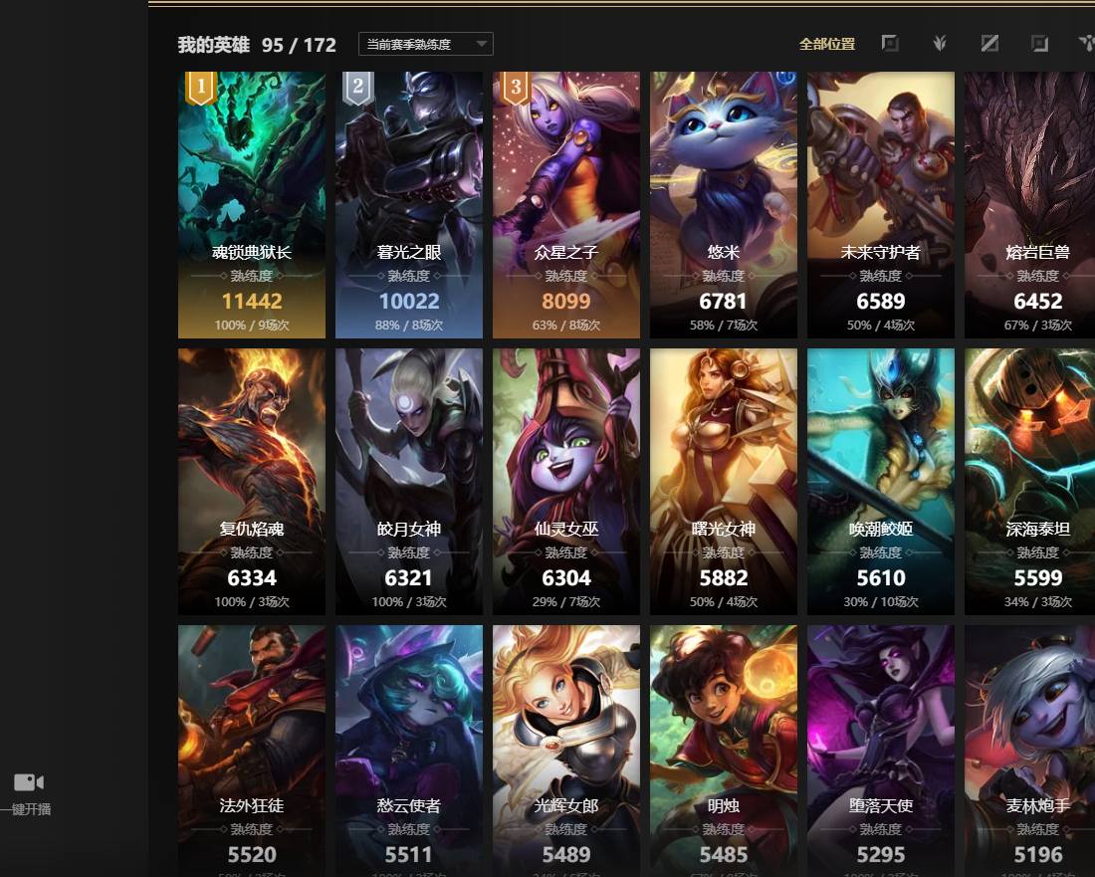
Task: Click the 一键开播 label
Action: [27, 809]
